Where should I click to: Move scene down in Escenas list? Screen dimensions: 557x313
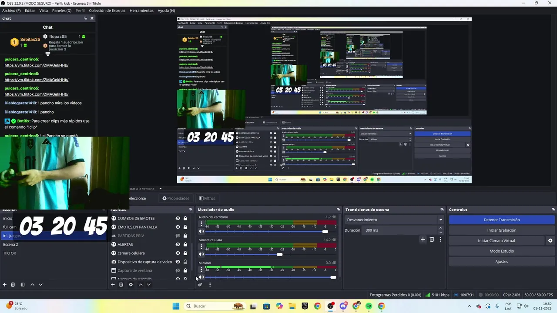click(40, 285)
